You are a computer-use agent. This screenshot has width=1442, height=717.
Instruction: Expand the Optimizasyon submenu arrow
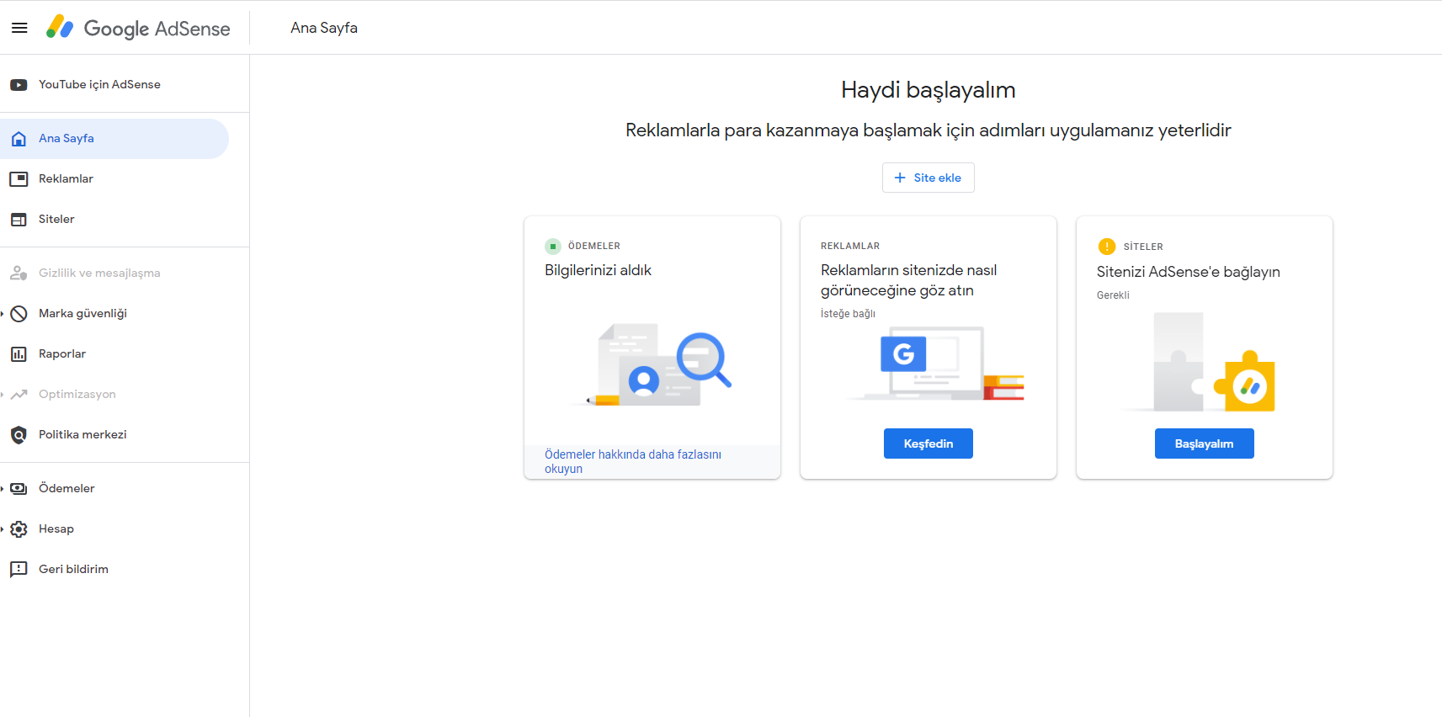[x=3, y=395]
